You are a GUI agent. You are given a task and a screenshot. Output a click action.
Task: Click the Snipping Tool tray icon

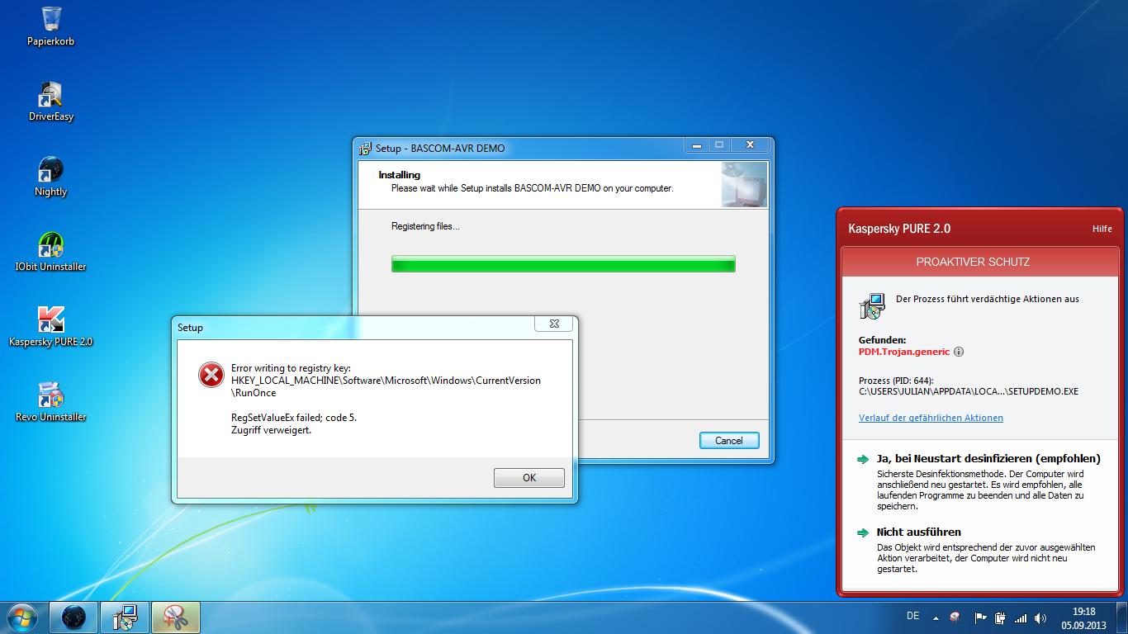click(955, 617)
